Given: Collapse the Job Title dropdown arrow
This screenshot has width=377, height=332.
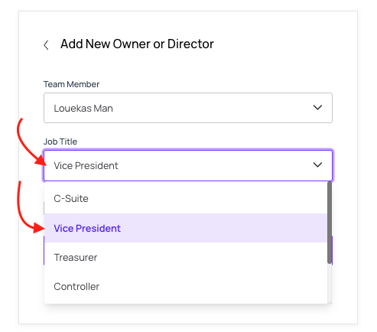Looking at the screenshot, I should tap(317, 165).
